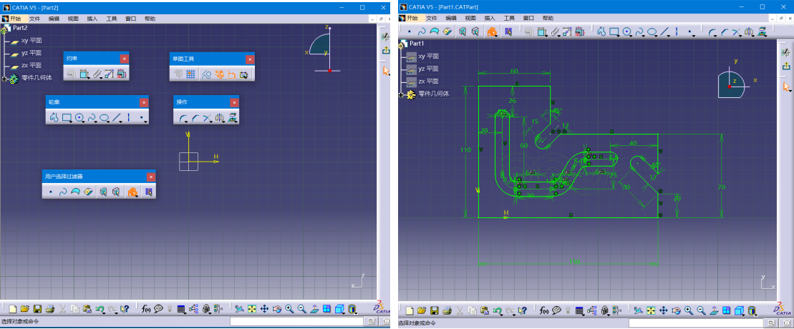Screen dimensions: 794x329
Task: Close the 用户选择过滤器 floating toolbar
Action: pos(151,177)
